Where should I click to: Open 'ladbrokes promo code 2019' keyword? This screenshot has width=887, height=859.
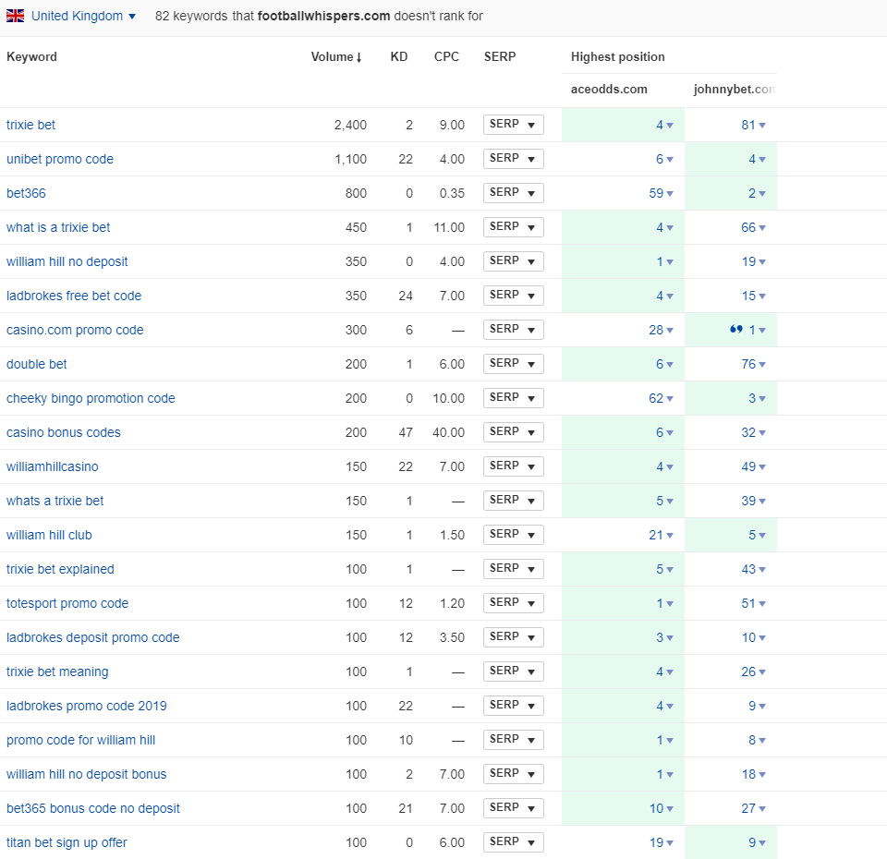click(x=87, y=706)
